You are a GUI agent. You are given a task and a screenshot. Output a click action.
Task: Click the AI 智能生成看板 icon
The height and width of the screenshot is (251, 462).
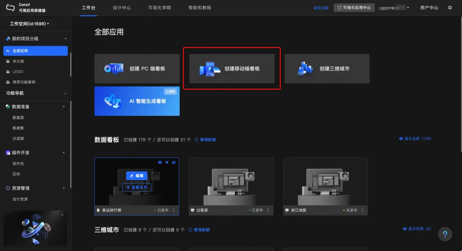[x=113, y=101]
